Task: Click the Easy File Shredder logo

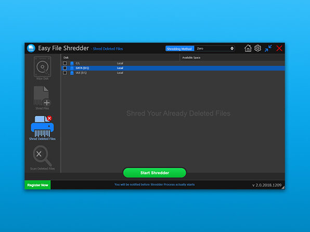Action: (x=31, y=48)
